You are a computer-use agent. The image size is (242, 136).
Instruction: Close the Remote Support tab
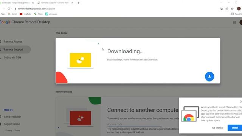tap(72, 3)
